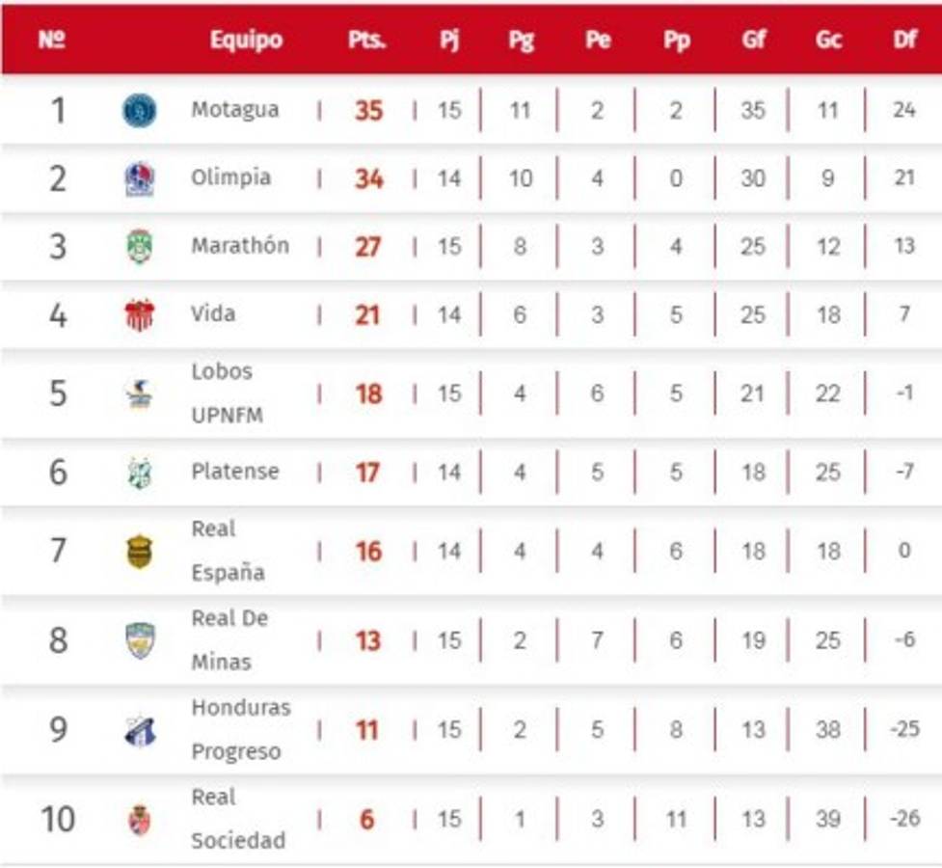
Task: Click the Pj column header
Action: (449, 41)
